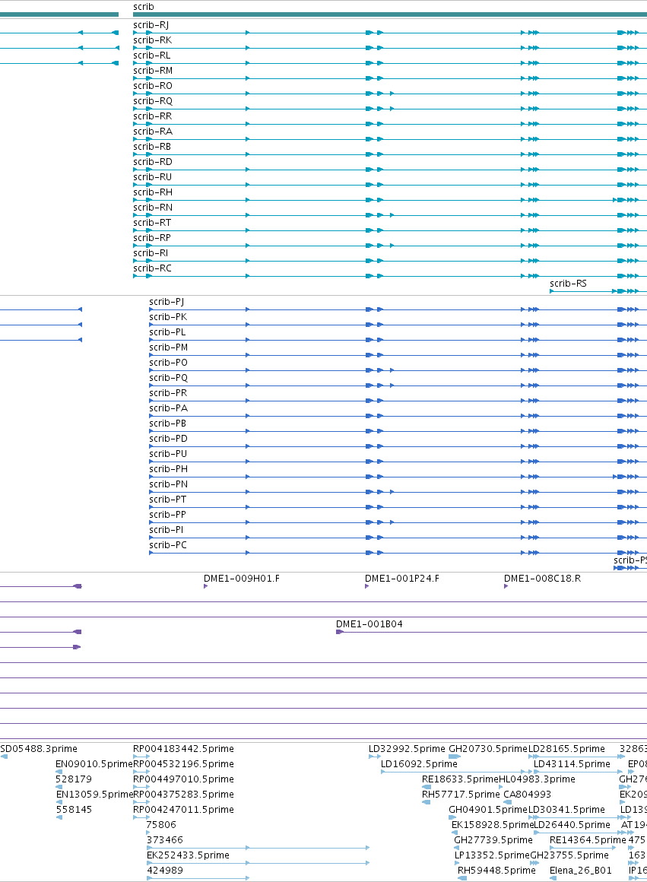Viewport: 647px width, 882px height.
Task: Select transcript scrib-RK
Action: point(153,40)
